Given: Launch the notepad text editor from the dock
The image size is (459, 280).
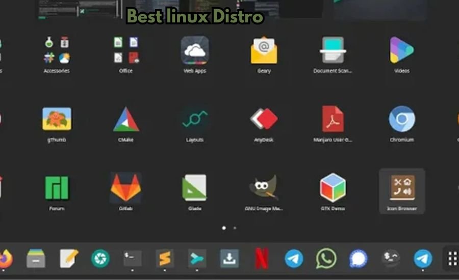Looking at the screenshot, I should pos(68,259).
